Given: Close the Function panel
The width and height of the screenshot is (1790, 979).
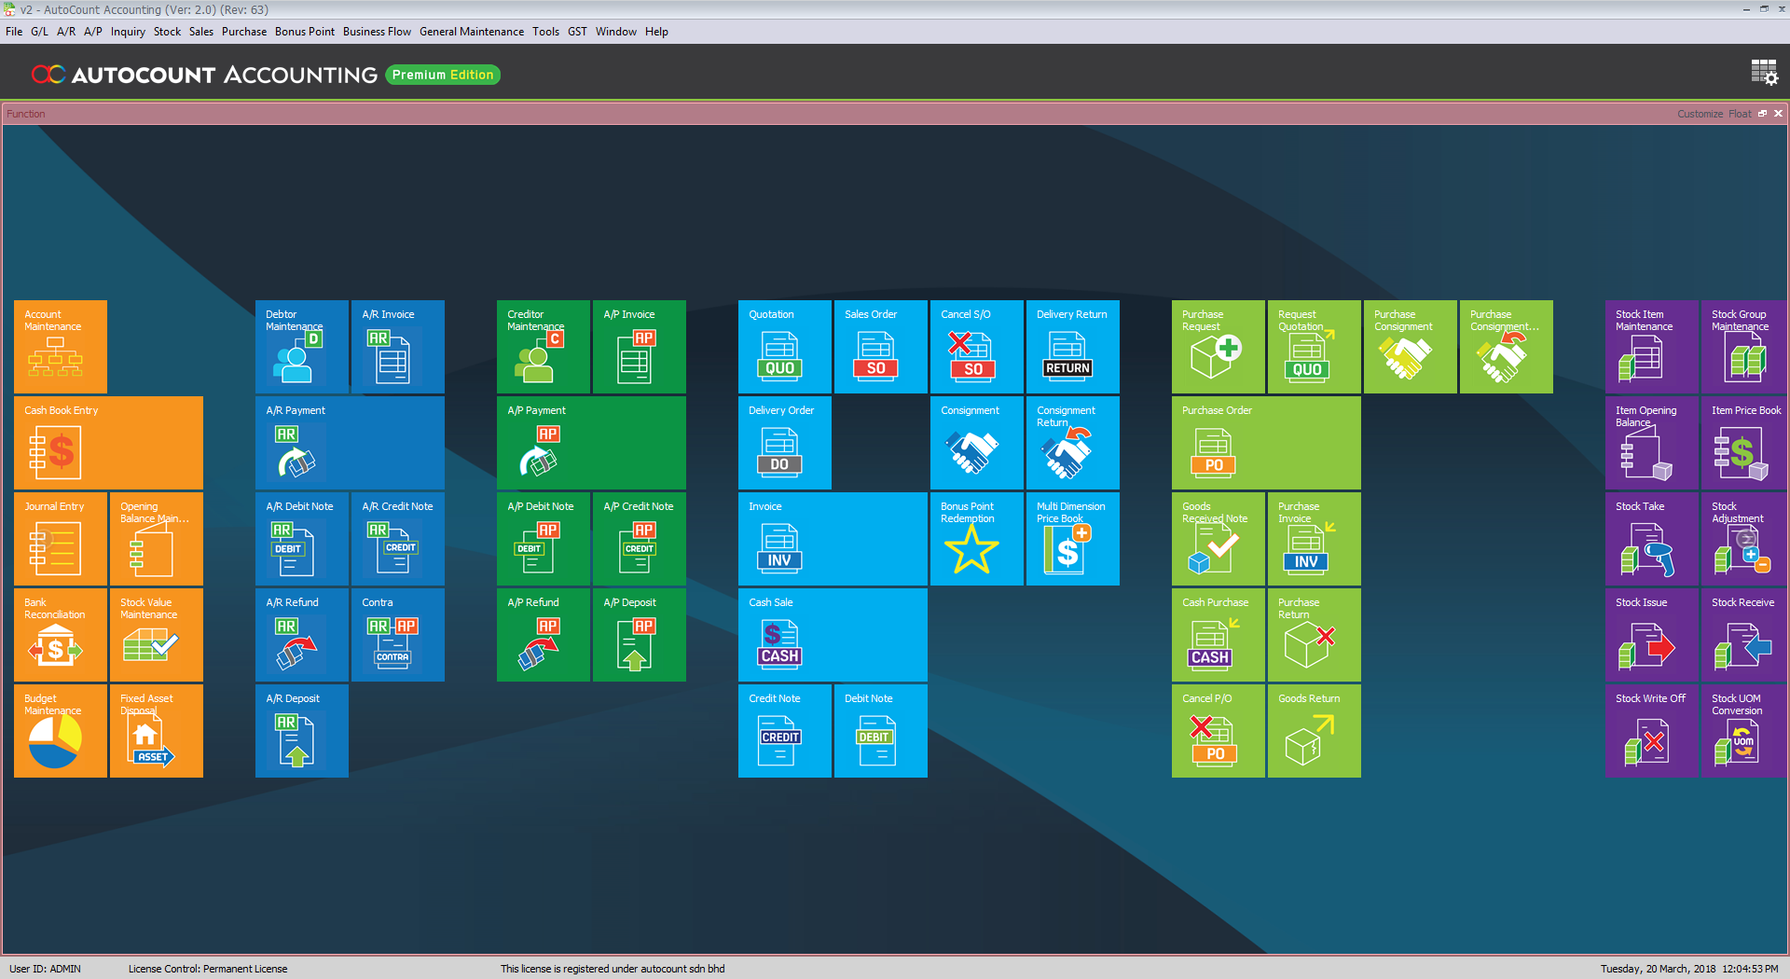Looking at the screenshot, I should pos(1778,114).
